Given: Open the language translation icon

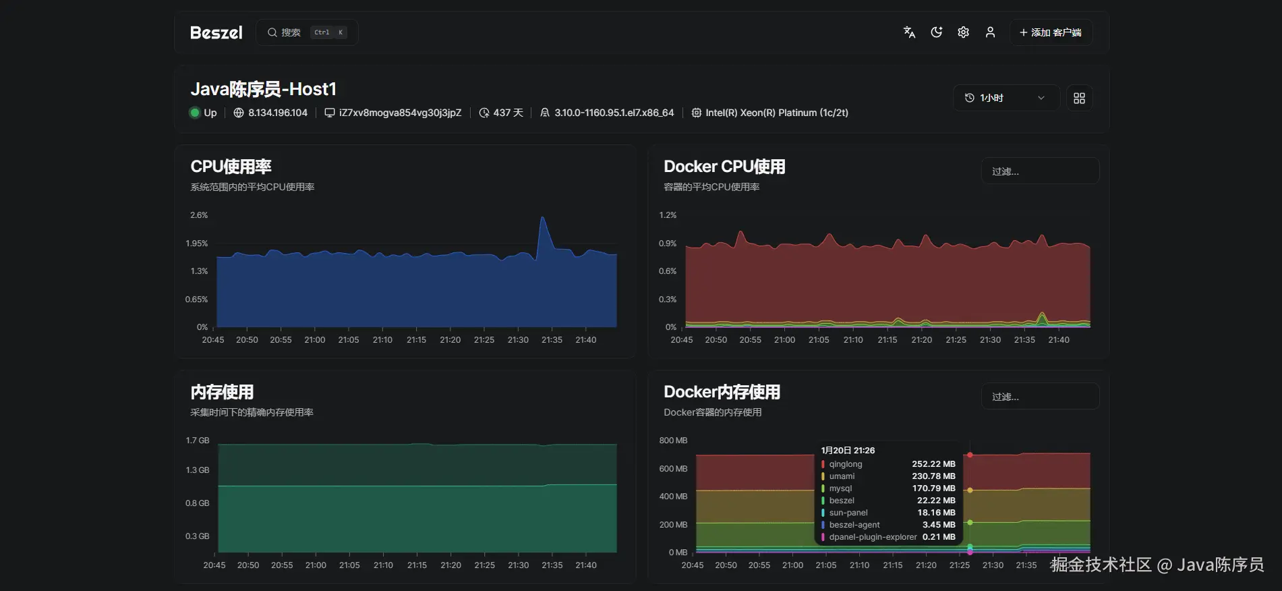Looking at the screenshot, I should (x=909, y=32).
